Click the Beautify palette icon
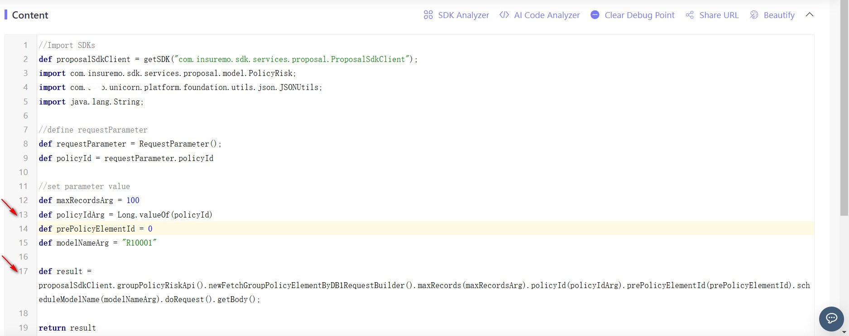The image size is (849, 336). pos(754,15)
